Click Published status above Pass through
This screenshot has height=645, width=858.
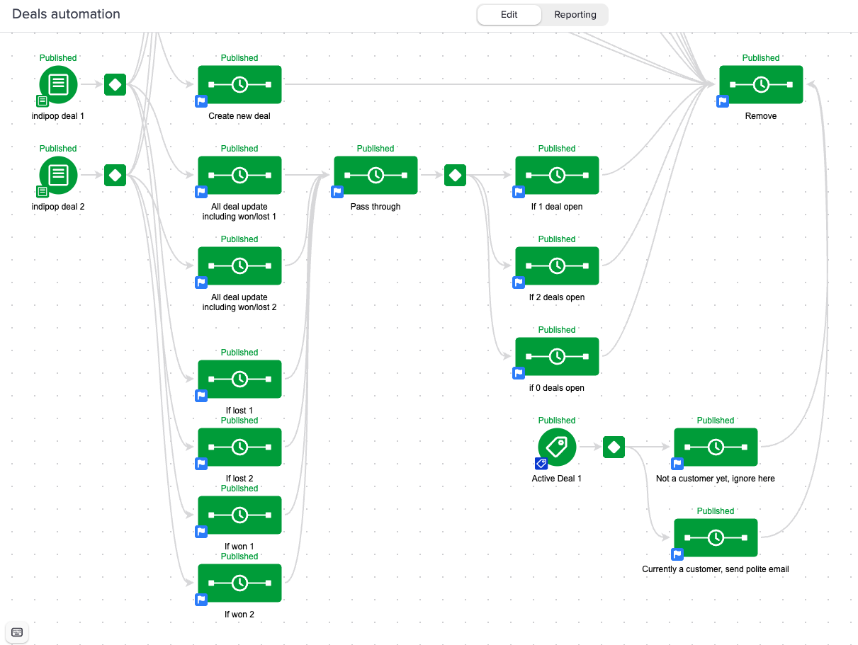(x=376, y=149)
